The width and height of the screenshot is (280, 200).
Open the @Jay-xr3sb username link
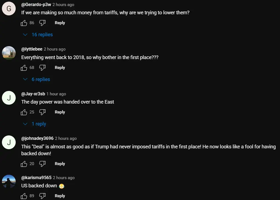pyautogui.click(x=33, y=94)
